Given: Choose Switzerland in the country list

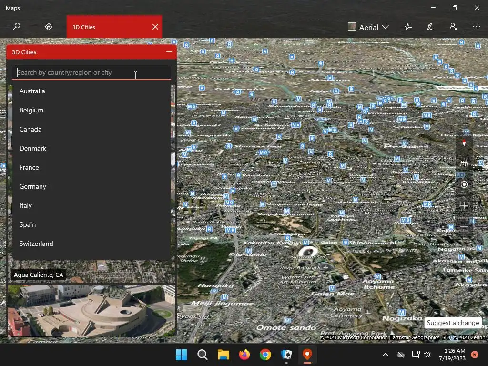Looking at the screenshot, I should (x=91, y=244).
